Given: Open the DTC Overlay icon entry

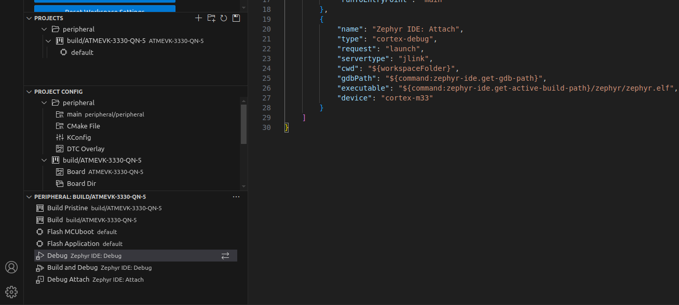Looking at the screenshot, I should (59, 149).
